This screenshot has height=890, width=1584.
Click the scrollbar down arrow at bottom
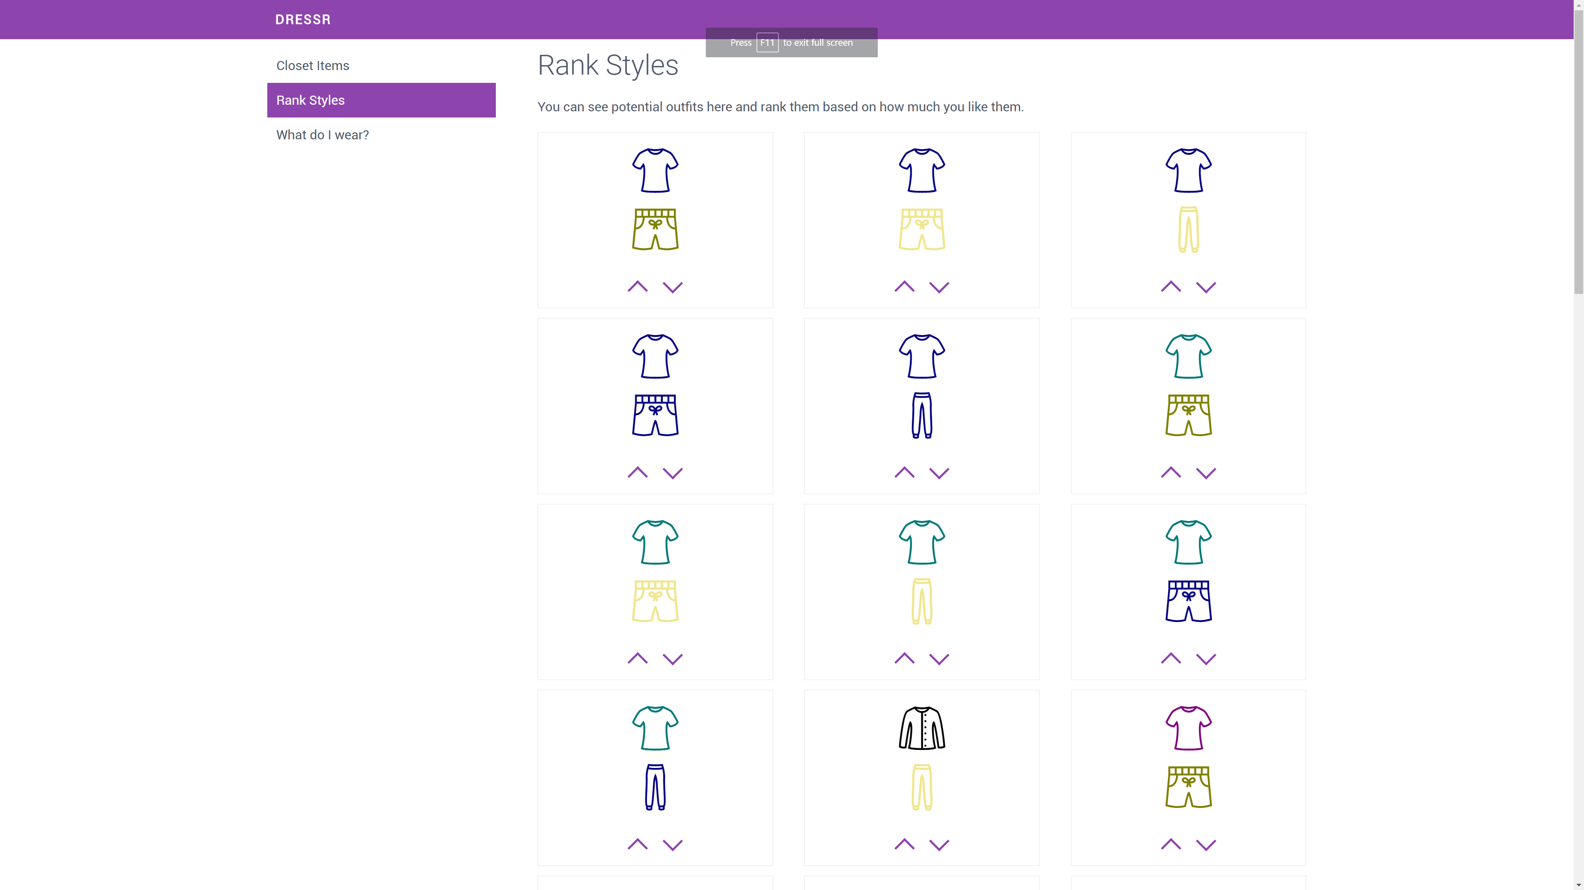(1578, 885)
